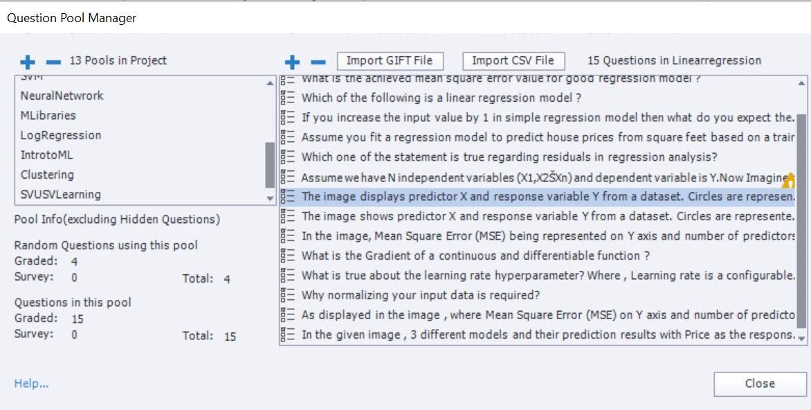Remove selected pool with minus icon
The width and height of the screenshot is (811, 410).
click(x=53, y=62)
